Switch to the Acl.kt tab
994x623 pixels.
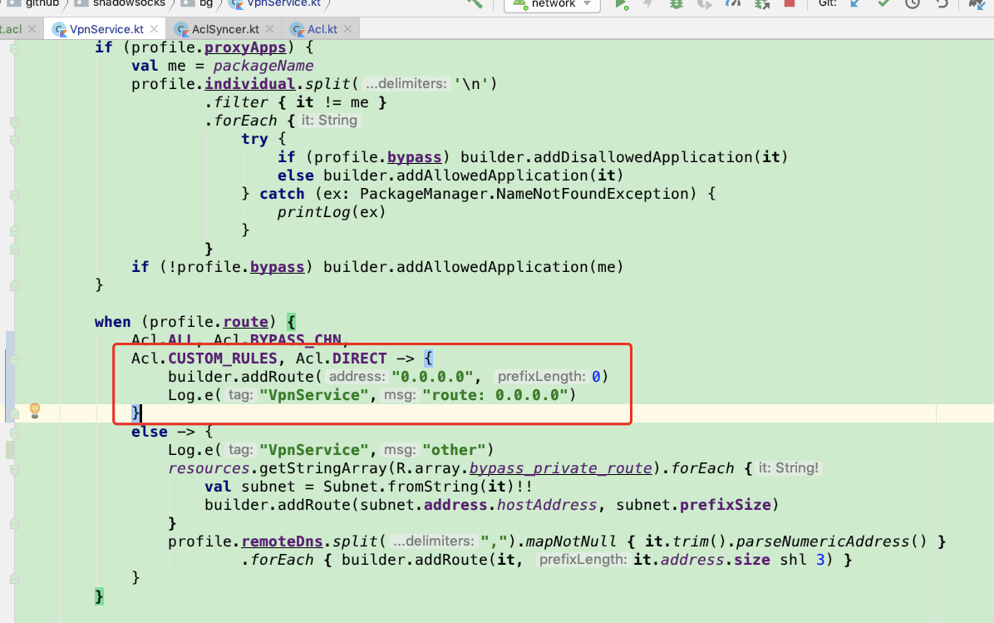322,29
